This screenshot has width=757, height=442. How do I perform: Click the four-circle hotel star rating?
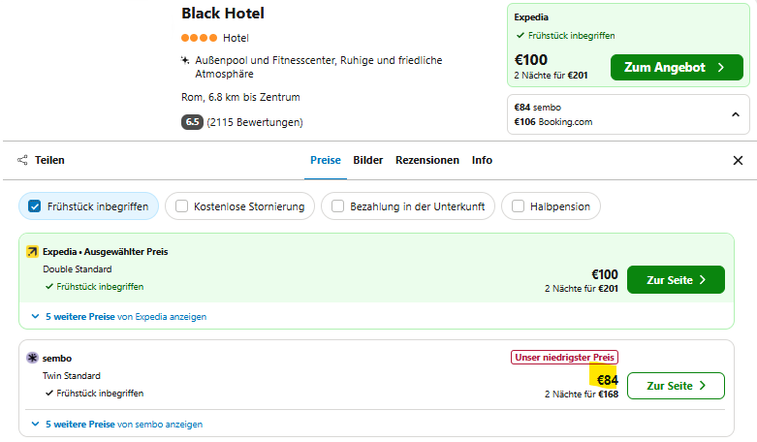[x=199, y=38]
